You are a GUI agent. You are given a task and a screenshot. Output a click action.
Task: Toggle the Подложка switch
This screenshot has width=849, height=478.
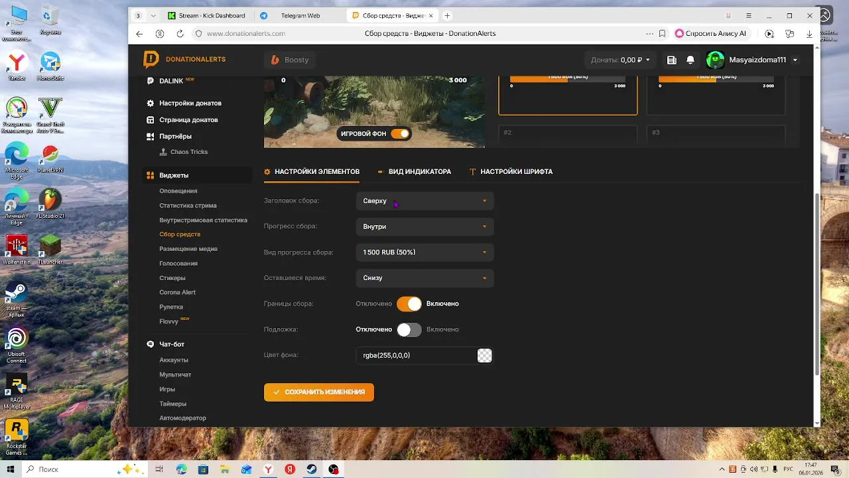409,329
